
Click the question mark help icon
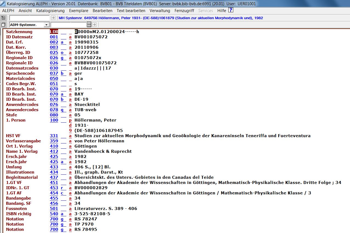[x=231, y=10]
